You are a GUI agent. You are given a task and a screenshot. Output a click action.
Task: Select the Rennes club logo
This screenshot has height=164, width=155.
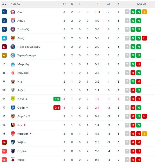(x=13, y=125)
